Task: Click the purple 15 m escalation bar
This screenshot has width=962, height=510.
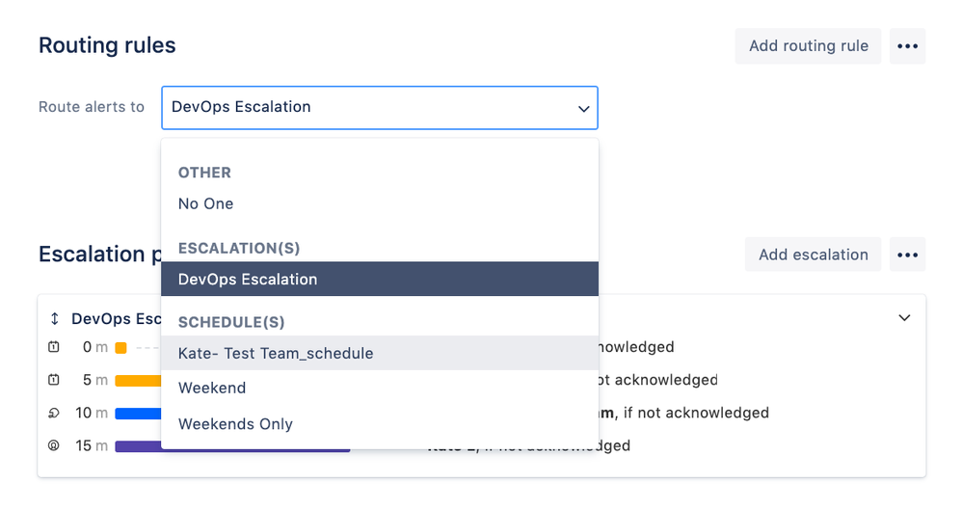Action: click(x=137, y=446)
